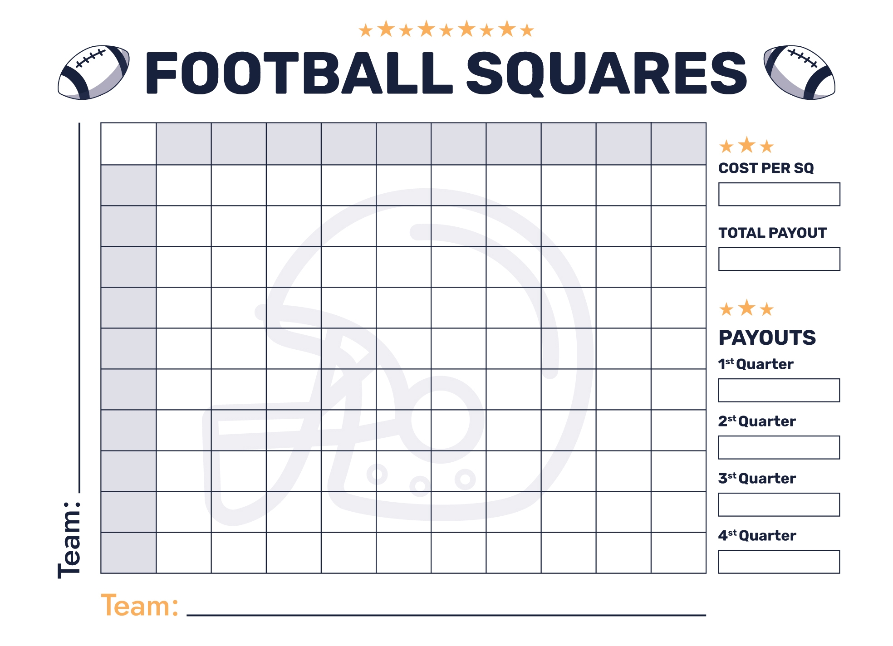
Task: Click the Football Squares title text
Action: coord(446,73)
